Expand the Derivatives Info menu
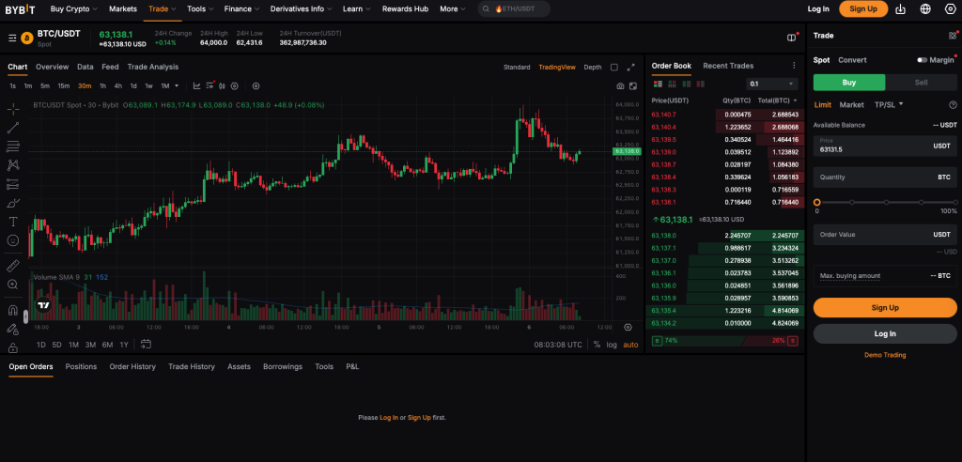This screenshot has height=462, width=962. (302, 9)
